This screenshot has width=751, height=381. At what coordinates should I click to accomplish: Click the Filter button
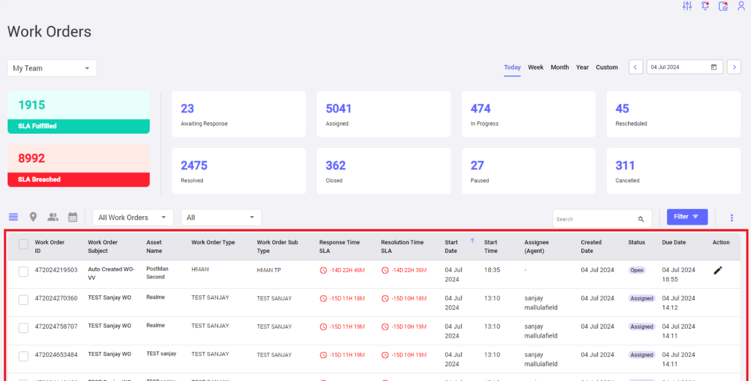[687, 217]
